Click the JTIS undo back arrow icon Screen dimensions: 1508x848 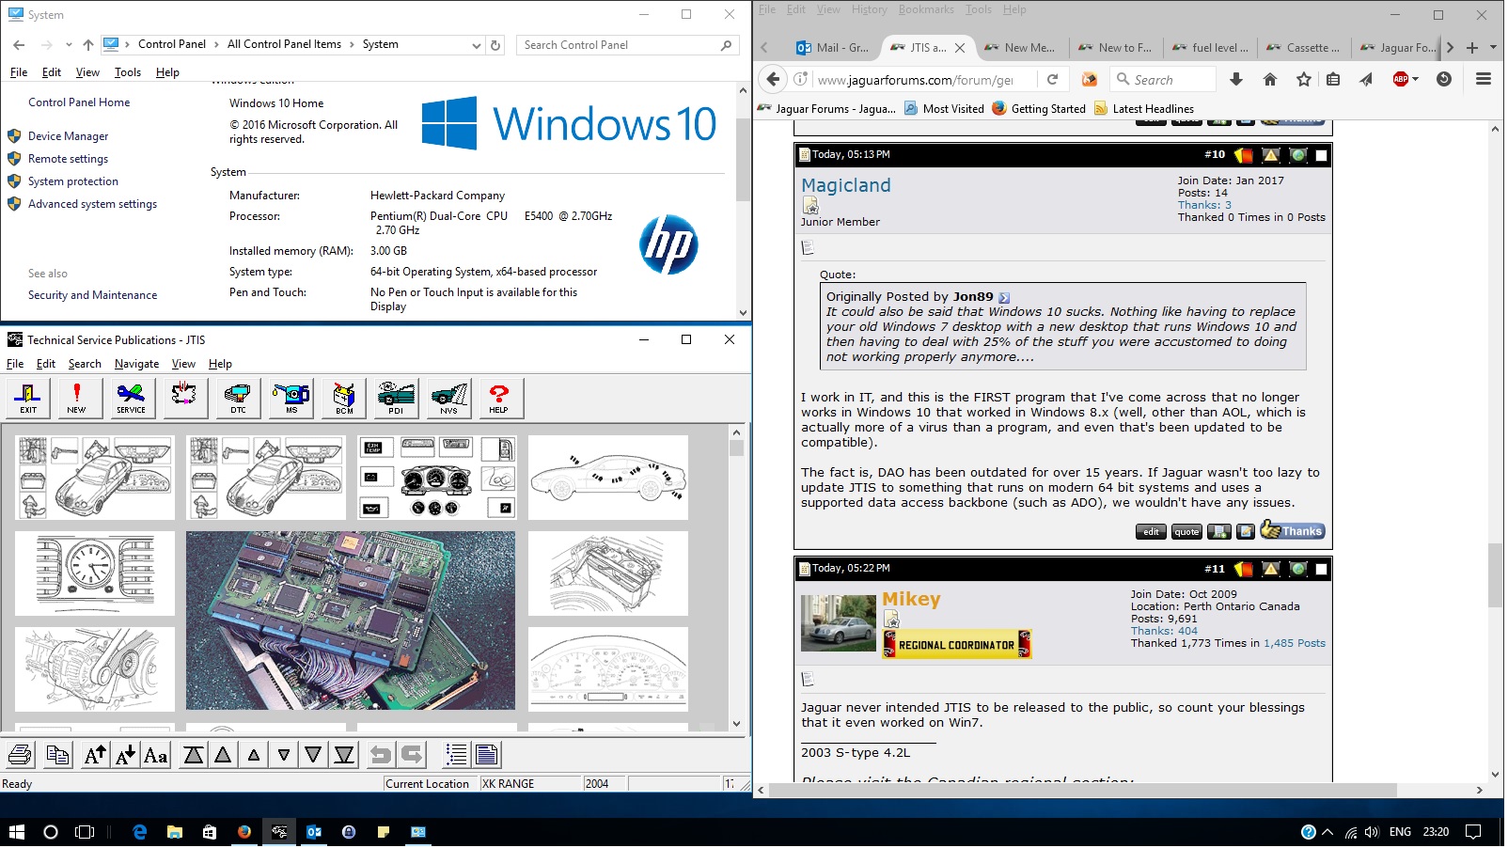tap(381, 755)
